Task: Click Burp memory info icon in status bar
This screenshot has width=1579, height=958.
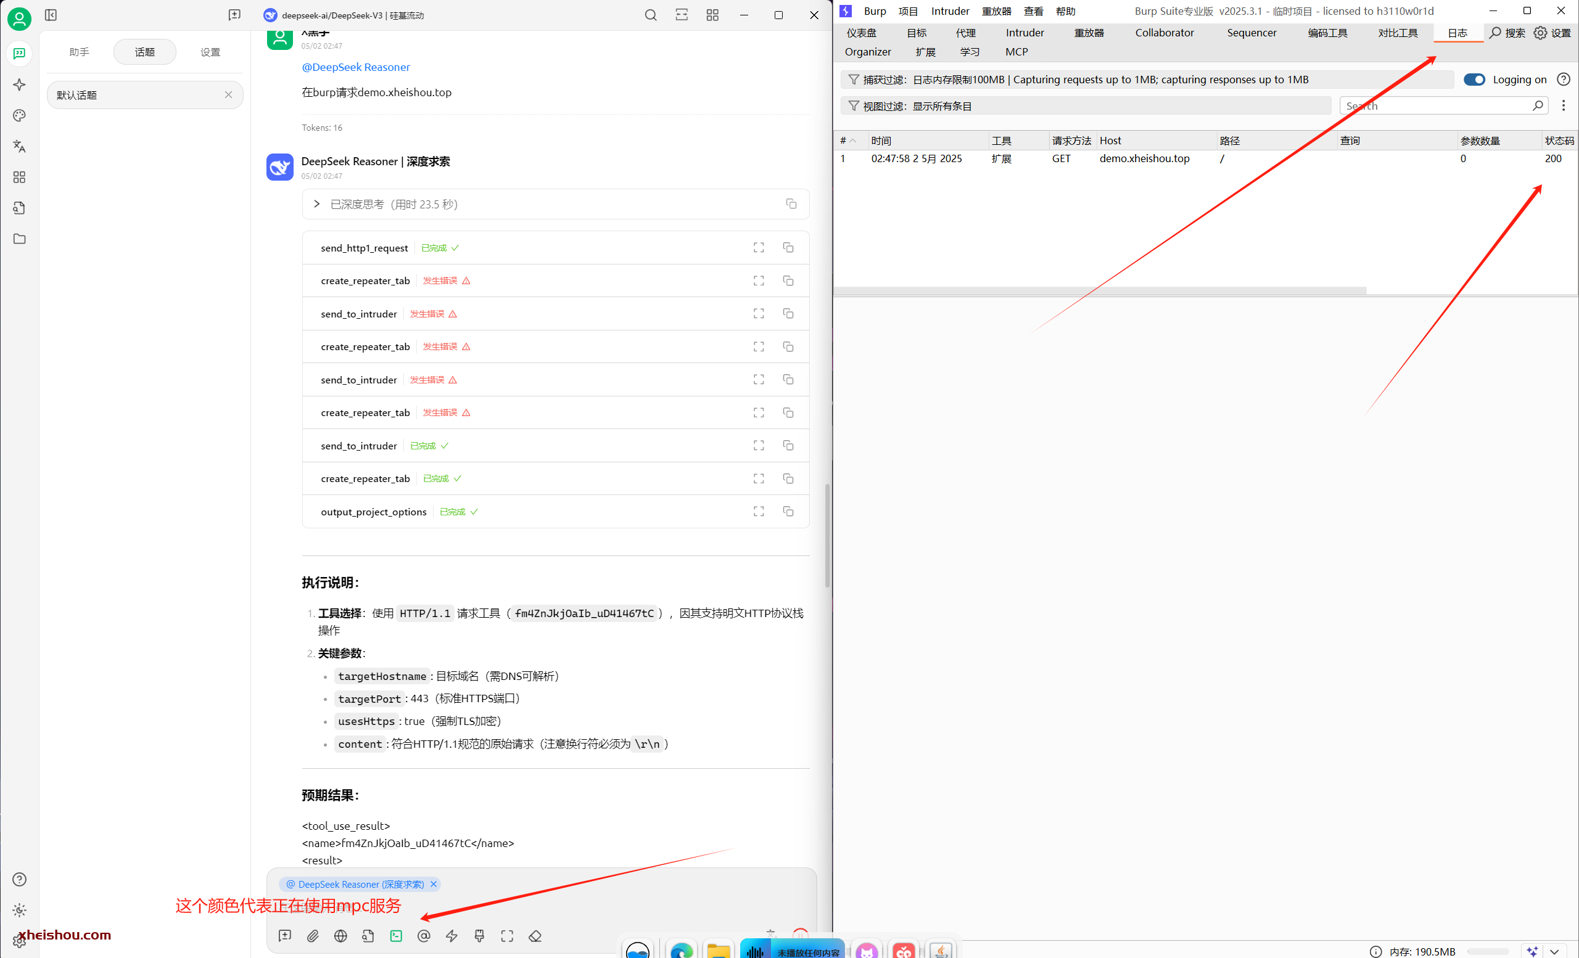Action: click(1375, 951)
